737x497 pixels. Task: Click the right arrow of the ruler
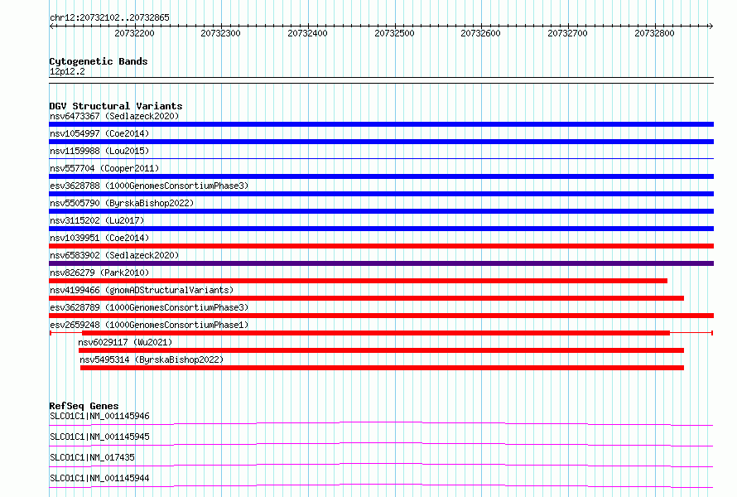(x=711, y=27)
